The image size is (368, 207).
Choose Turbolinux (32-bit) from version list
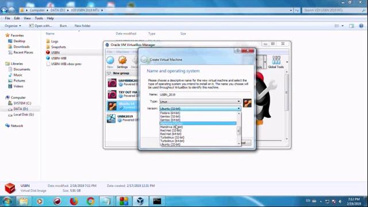tap(172, 137)
